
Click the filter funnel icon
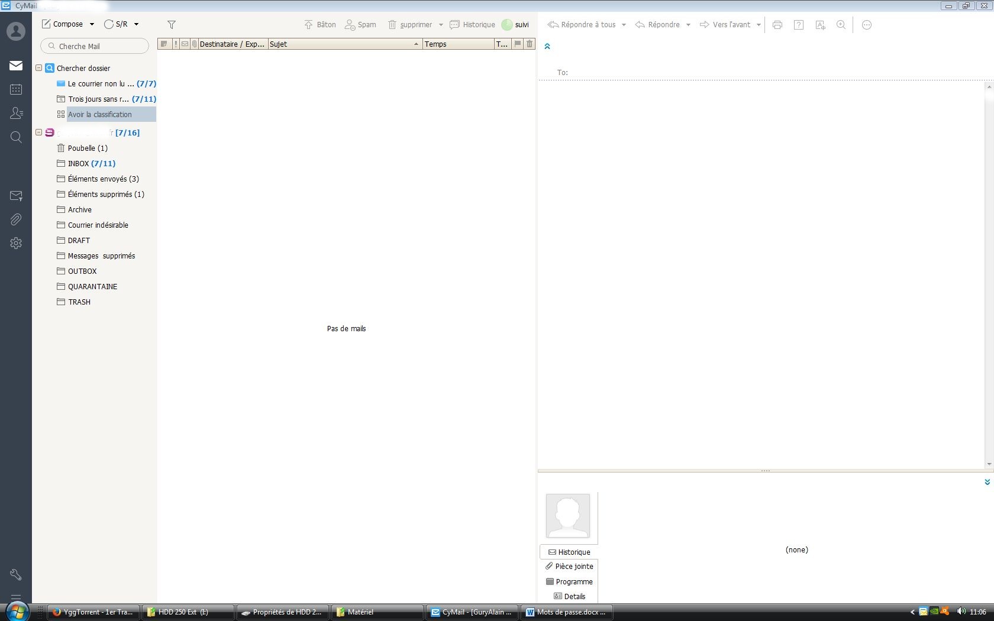172,25
